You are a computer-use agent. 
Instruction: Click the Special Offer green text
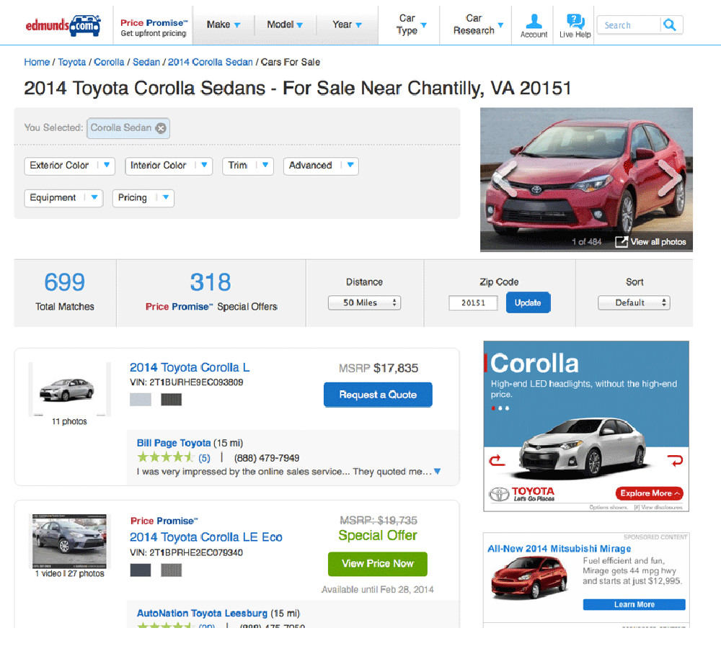click(378, 536)
